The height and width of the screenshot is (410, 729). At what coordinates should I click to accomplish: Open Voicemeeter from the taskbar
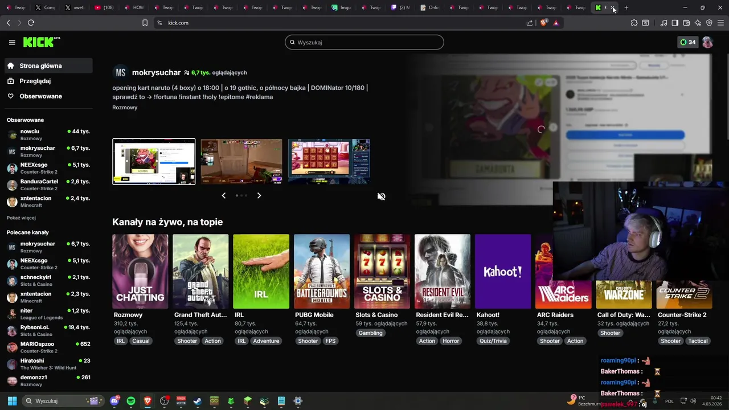181,401
